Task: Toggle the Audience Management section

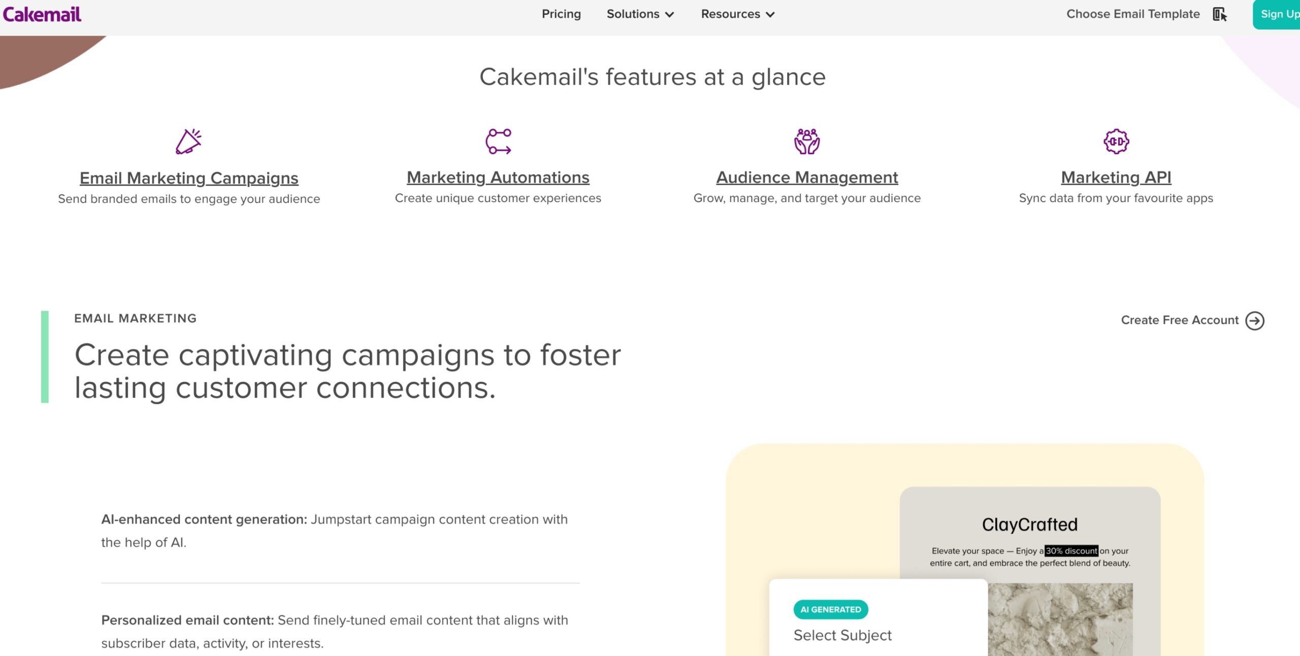Action: pyautogui.click(x=806, y=177)
